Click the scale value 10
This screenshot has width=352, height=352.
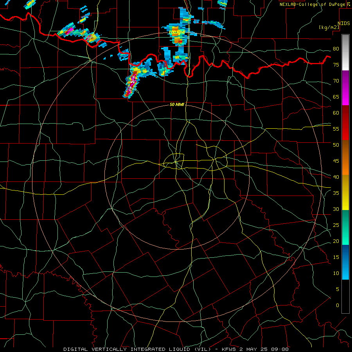pyautogui.click(x=336, y=273)
